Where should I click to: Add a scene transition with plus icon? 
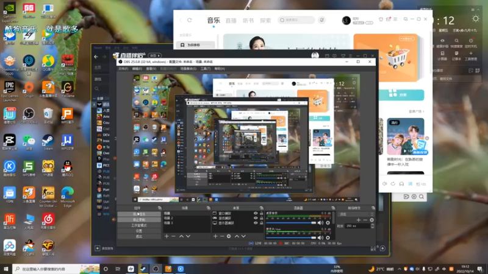[359, 220]
